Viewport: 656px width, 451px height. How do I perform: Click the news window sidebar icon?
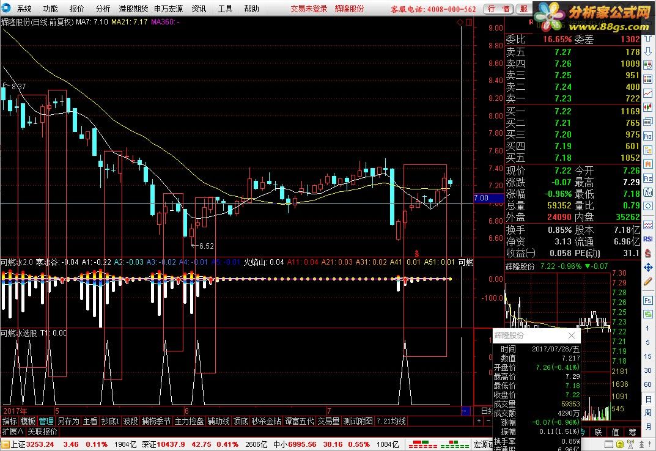point(648,122)
